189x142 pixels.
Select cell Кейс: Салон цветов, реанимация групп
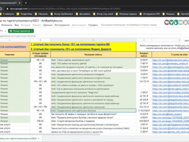tap(93, 60)
